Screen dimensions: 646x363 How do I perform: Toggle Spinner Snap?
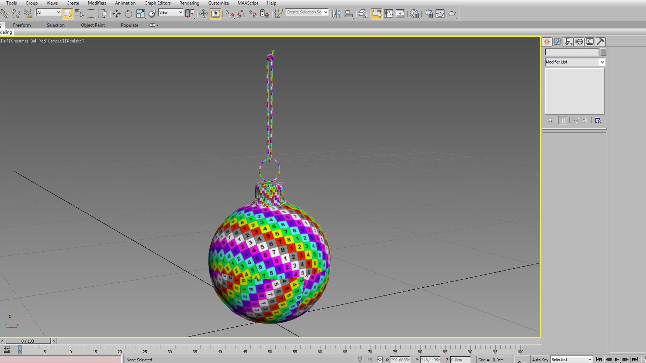(x=265, y=14)
